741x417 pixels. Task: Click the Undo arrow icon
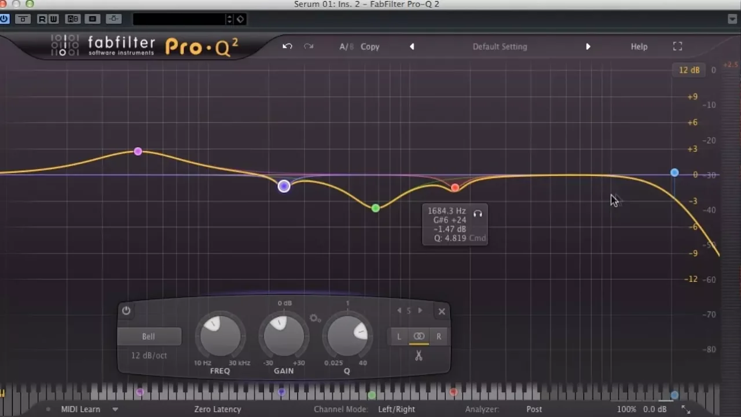[287, 46]
